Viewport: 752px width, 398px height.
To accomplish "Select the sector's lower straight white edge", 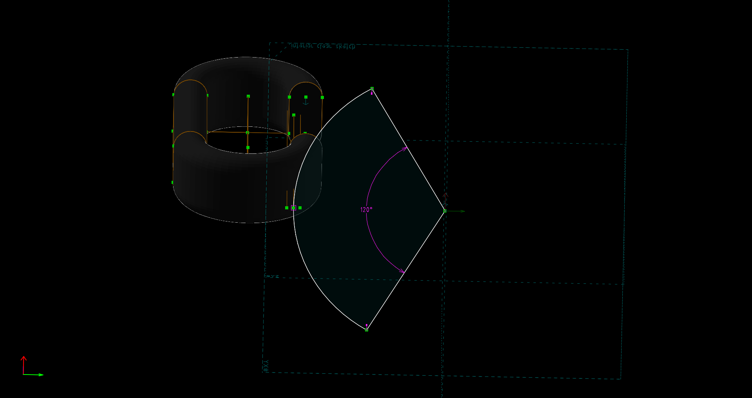I will 405,270.
